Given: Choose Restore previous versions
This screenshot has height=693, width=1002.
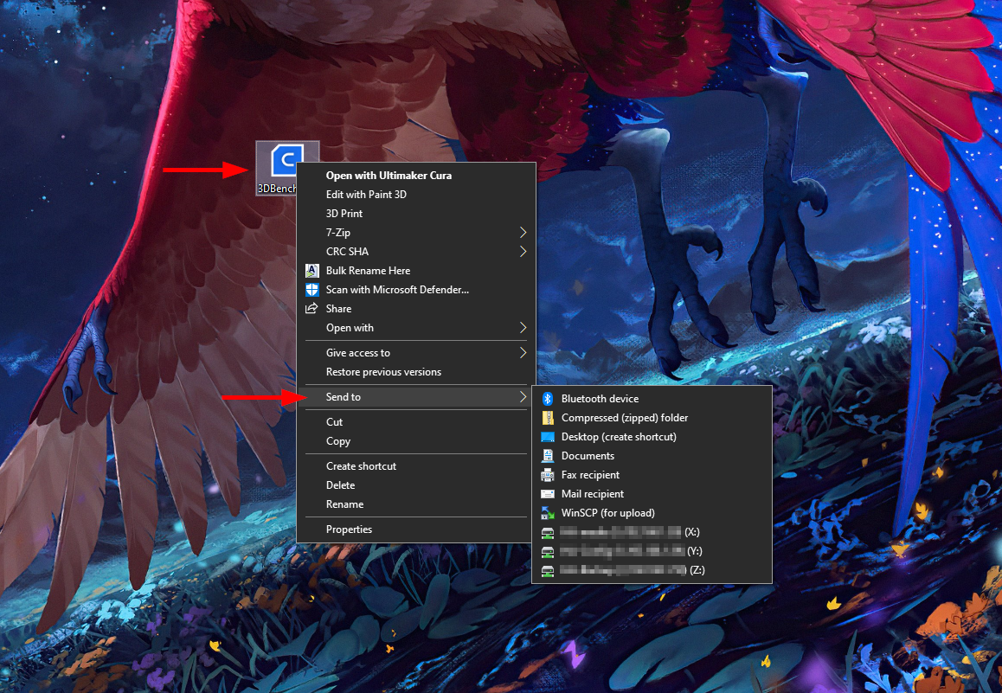Looking at the screenshot, I should (x=416, y=372).
